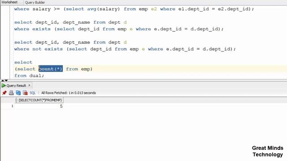Close the Query Result tab
This screenshot has height=161, width=287.
click(29, 85)
